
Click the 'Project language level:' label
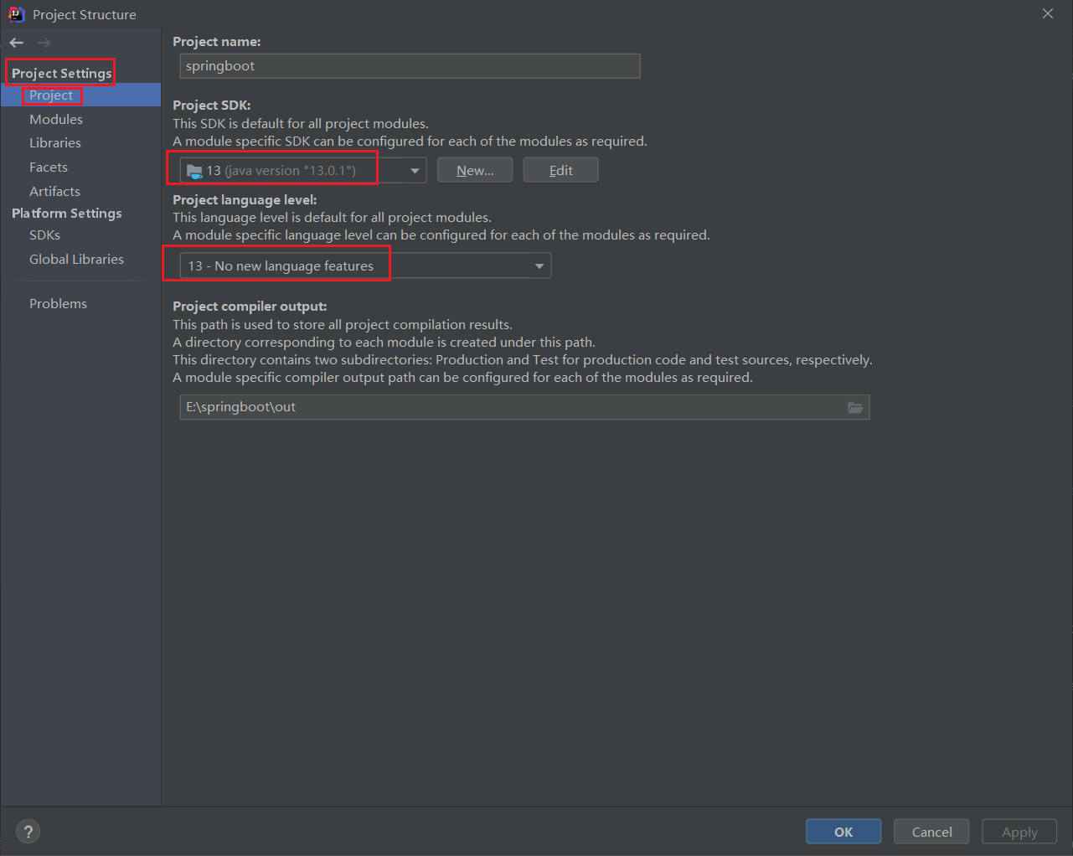pos(245,200)
